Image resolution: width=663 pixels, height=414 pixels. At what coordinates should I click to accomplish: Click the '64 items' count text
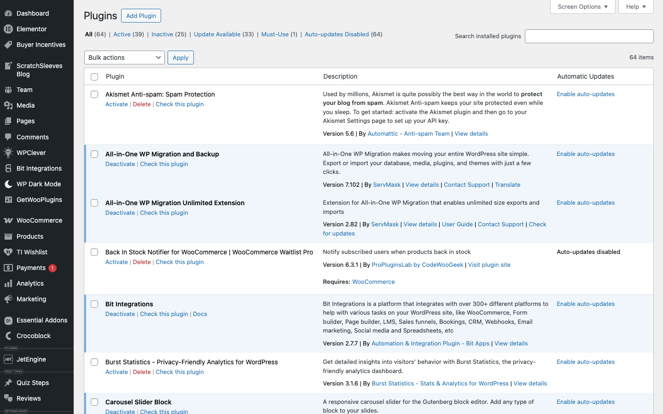click(641, 57)
